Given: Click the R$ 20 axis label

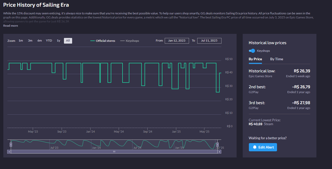Looking at the screenshot, I should (x=229, y=99).
